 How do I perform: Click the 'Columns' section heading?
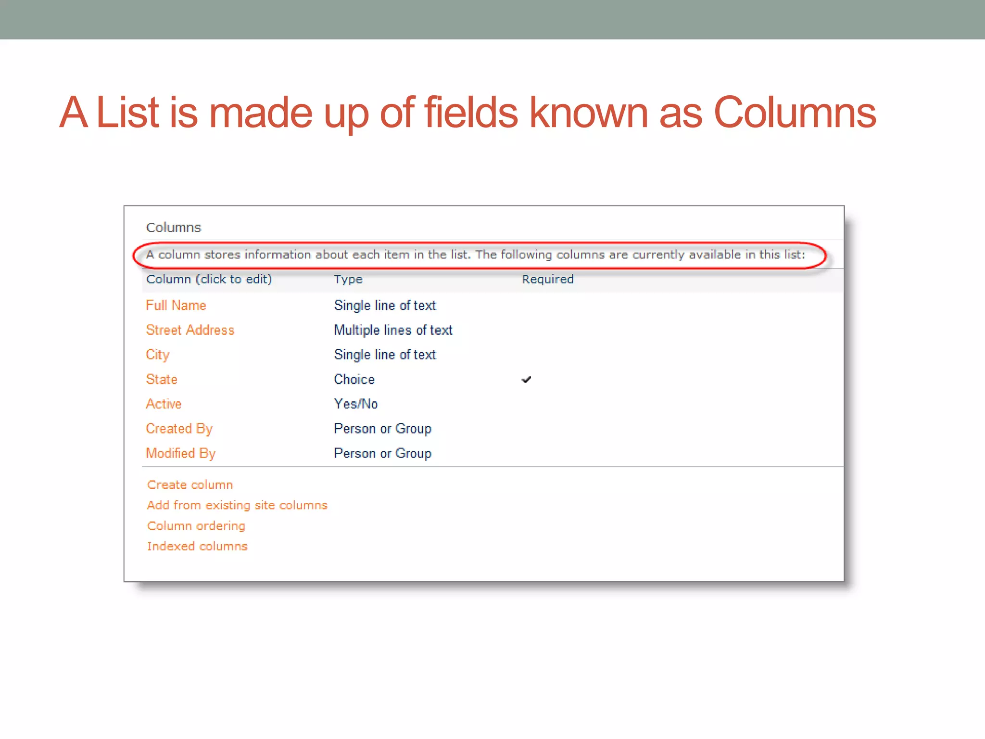coord(174,228)
